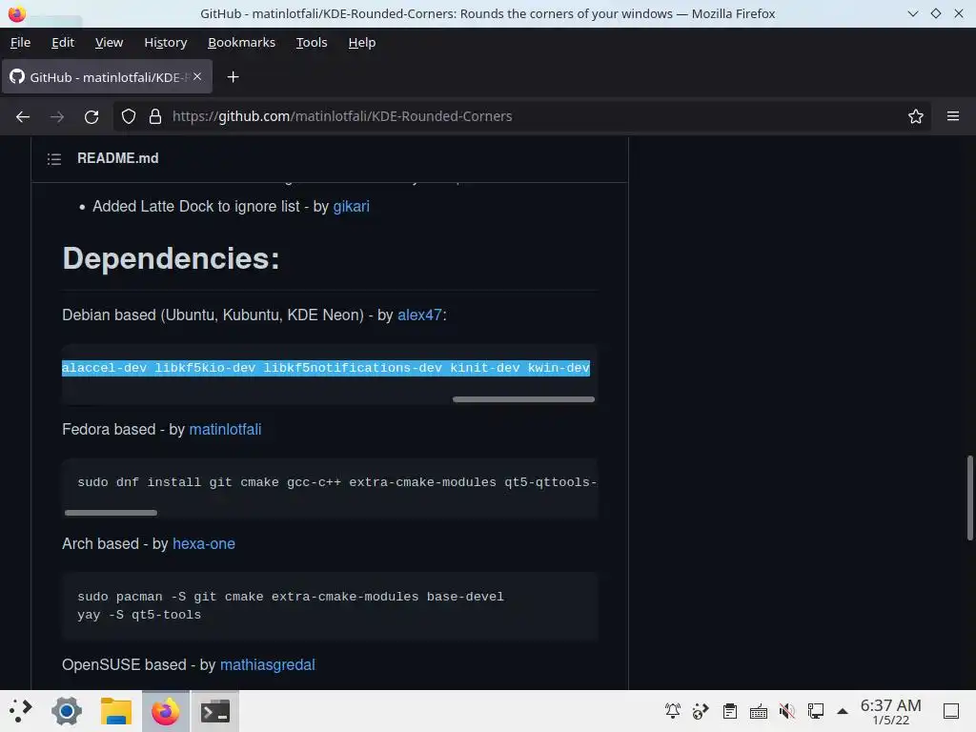
Task: Close the GitHub tab
Action: pos(197,76)
